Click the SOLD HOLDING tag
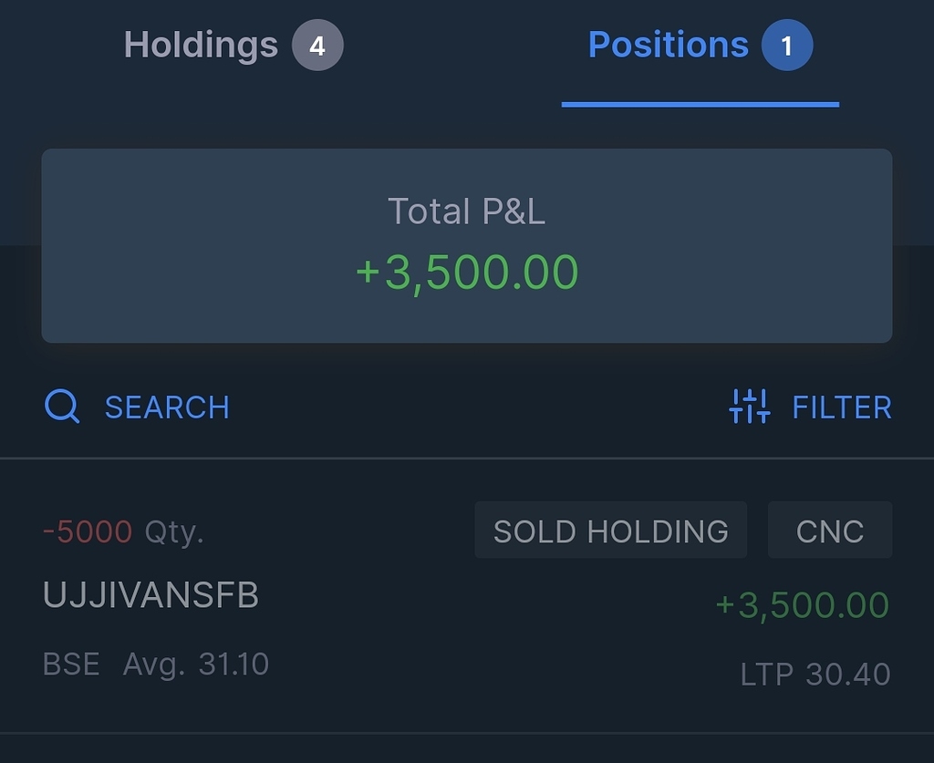Image resolution: width=934 pixels, height=763 pixels. tap(610, 531)
